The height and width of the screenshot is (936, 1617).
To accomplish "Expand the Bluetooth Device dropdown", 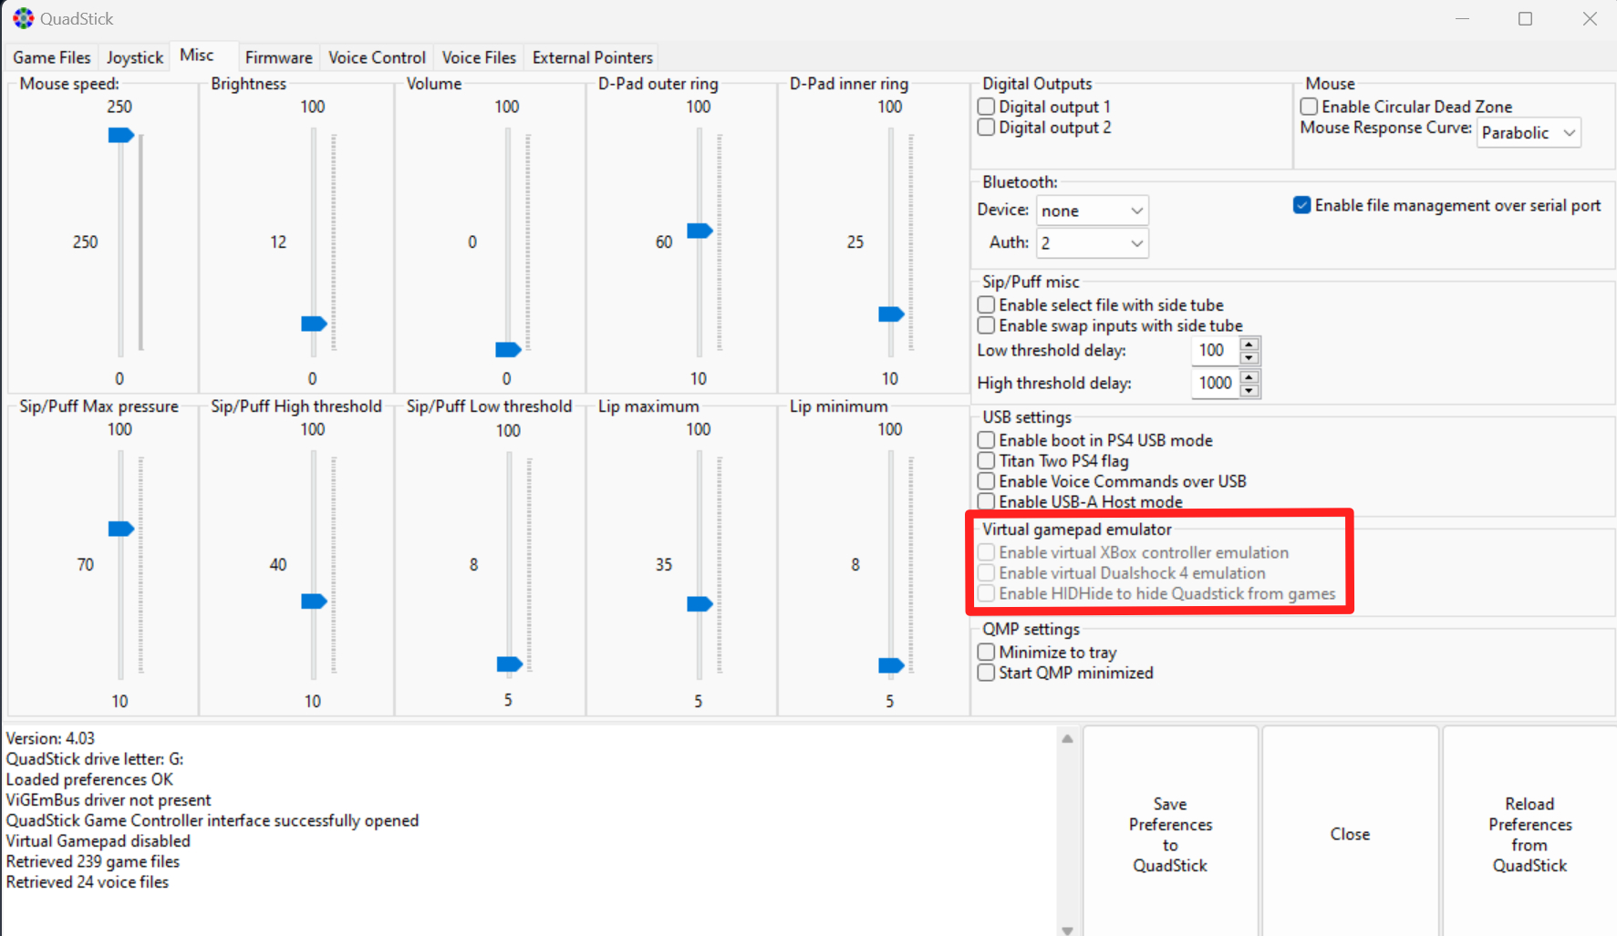I will 1092,211.
